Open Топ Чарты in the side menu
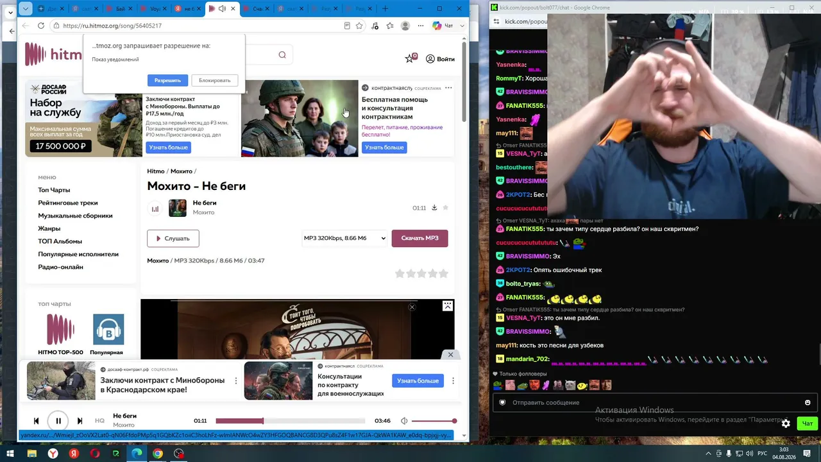The height and width of the screenshot is (462, 821). pyautogui.click(x=54, y=190)
